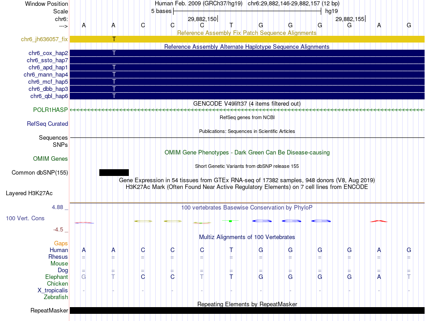Screen dimensions: 425x321
Task: Select the chr6_qbl_hap6 haplotype label
Action: click(x=49, y=96)
